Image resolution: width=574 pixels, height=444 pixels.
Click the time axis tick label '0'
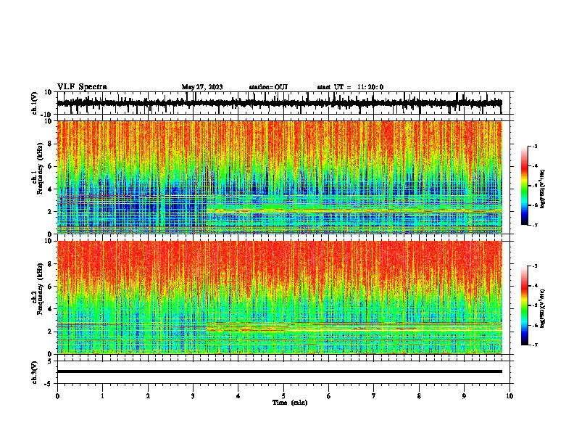coord(57,396)
